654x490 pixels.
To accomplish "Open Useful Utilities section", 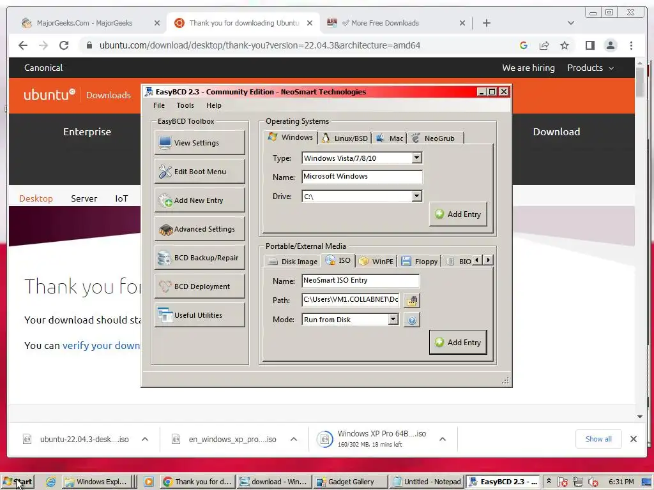I will tap(199, 315).
